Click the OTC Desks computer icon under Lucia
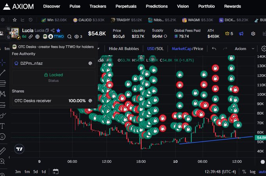 [x=45, y=36]
